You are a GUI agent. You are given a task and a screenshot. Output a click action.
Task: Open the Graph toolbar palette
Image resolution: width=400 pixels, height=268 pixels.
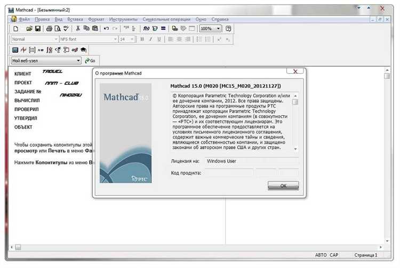pos(23,50)
